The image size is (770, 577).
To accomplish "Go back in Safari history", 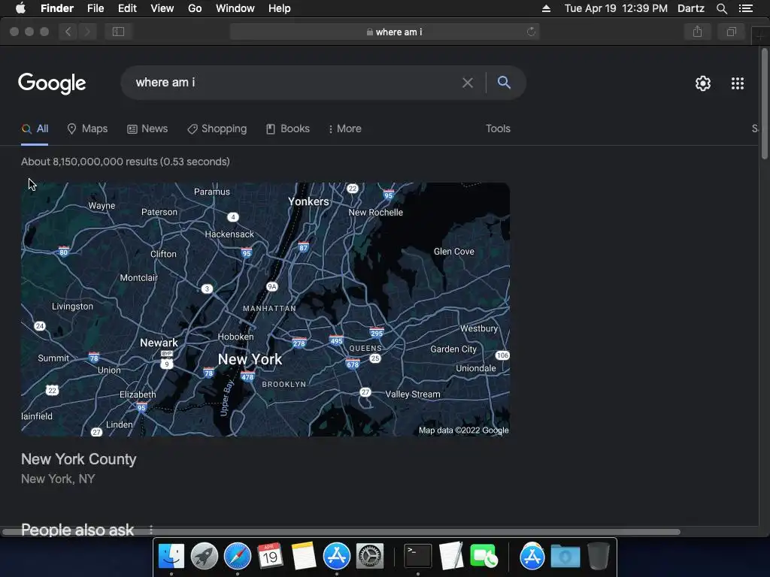I will click(68, 32).
